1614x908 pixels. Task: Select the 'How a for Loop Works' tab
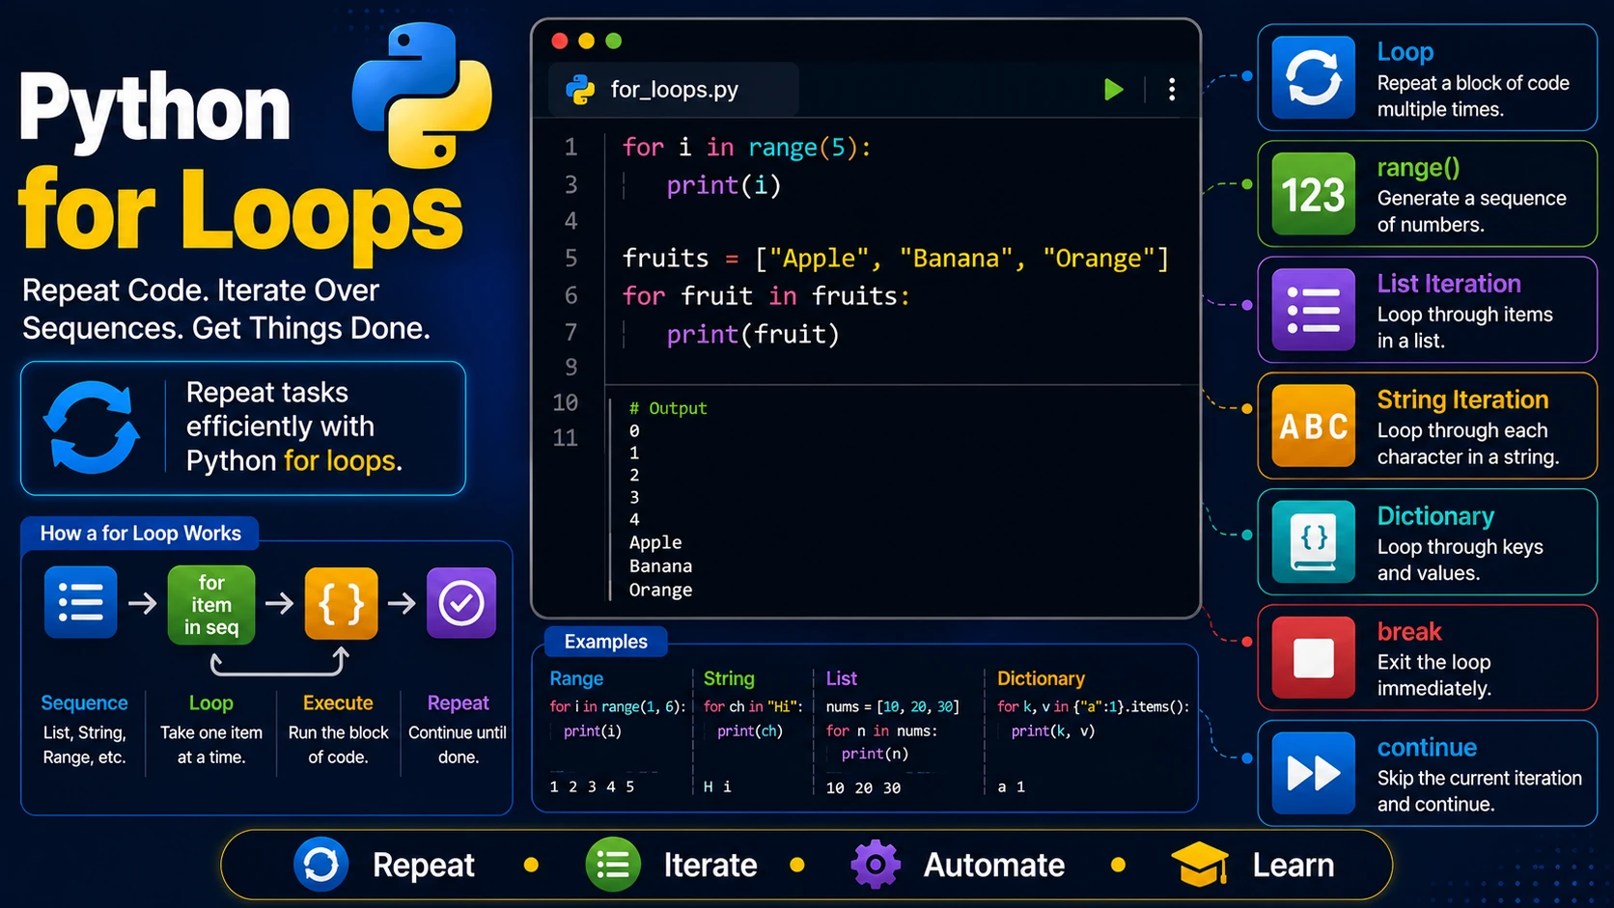pos(140,534)
